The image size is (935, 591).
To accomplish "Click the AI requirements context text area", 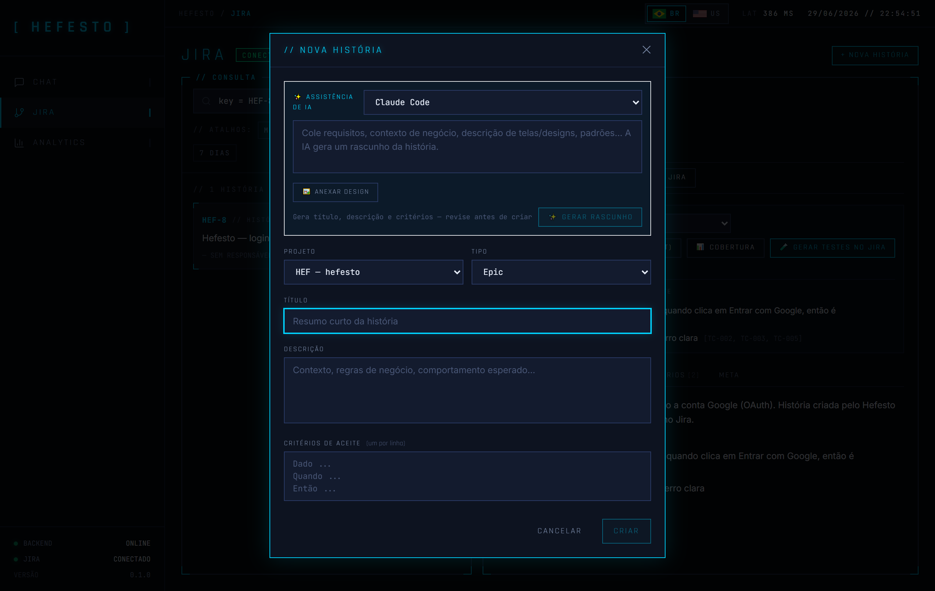I will pyautogui.click(x=467, y=147).
